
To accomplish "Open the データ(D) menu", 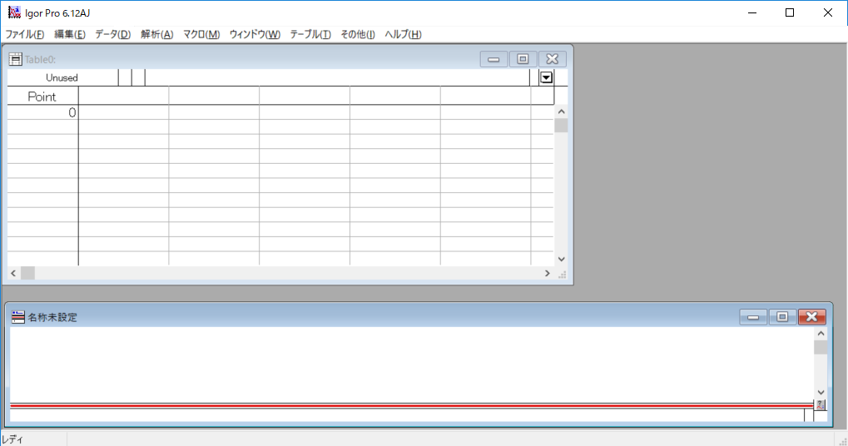I will pos(112,34).
